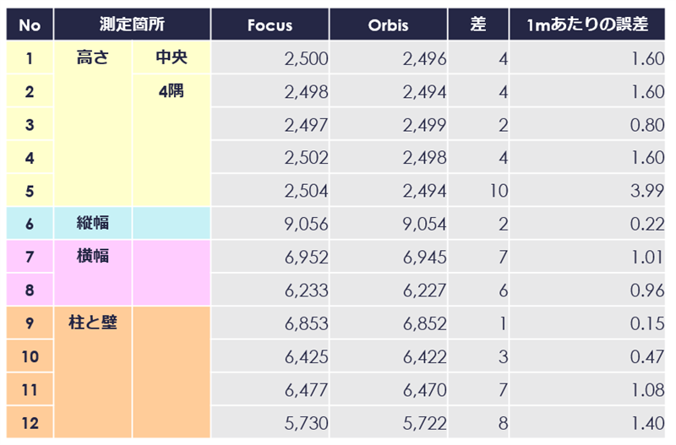This screenshot has width=676, height=445.
Task: Select the 横幅 category cell
Action: (92, 257)
